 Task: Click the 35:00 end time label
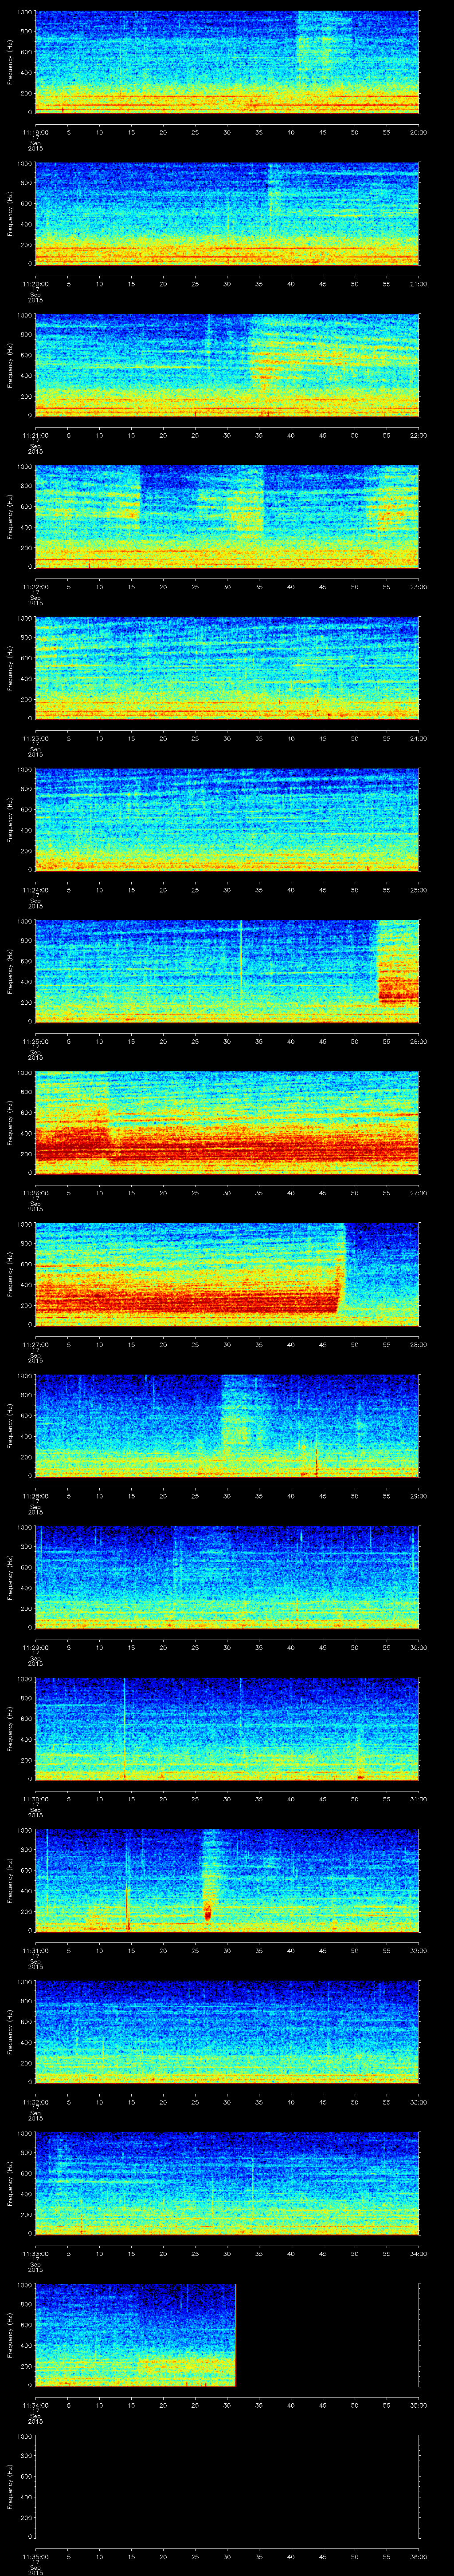(x=418, y=2405)
